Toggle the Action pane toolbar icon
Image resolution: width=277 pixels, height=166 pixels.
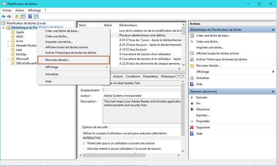pyautogui.click(x=36, y=17)
